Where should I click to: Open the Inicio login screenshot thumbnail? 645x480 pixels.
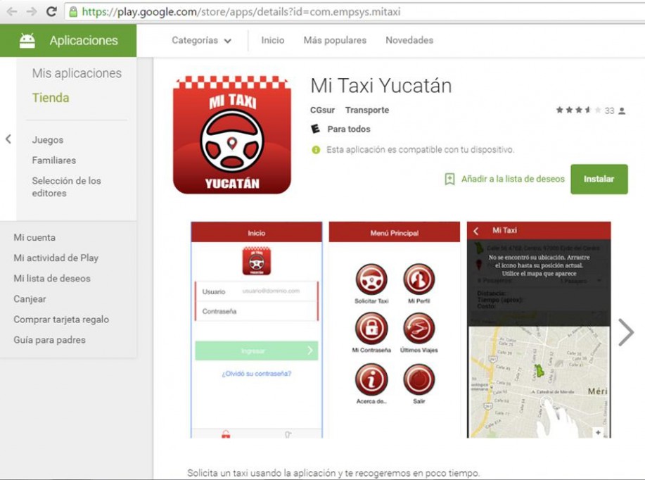point(256,330)
